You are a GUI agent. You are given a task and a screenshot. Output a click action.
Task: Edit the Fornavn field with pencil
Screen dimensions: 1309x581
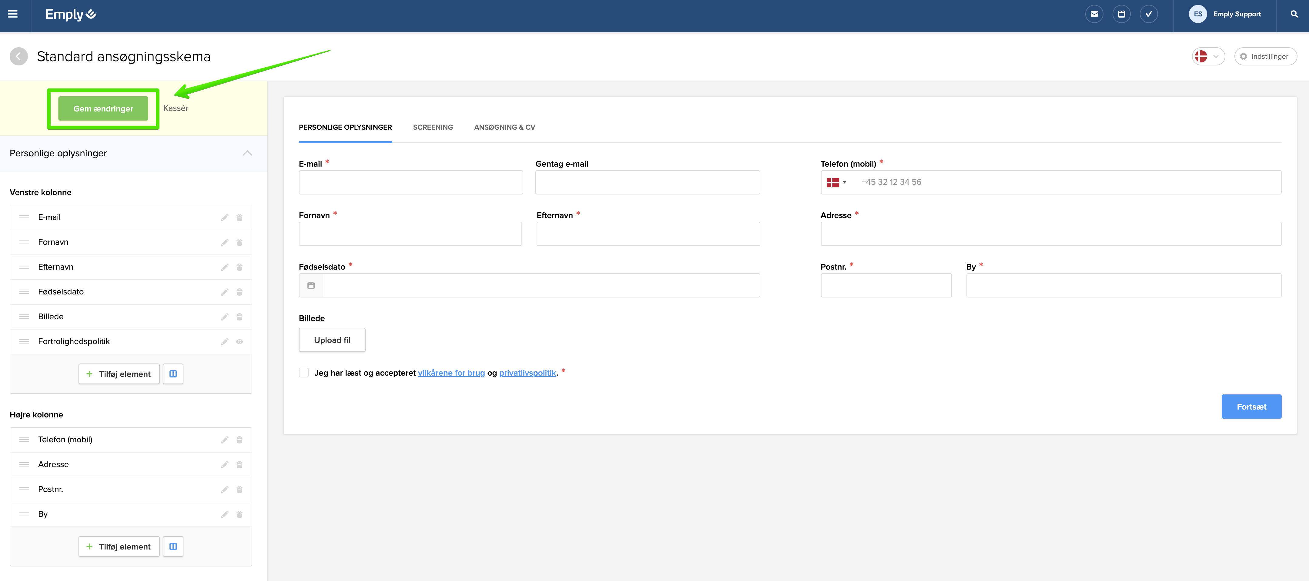(225, 242)
